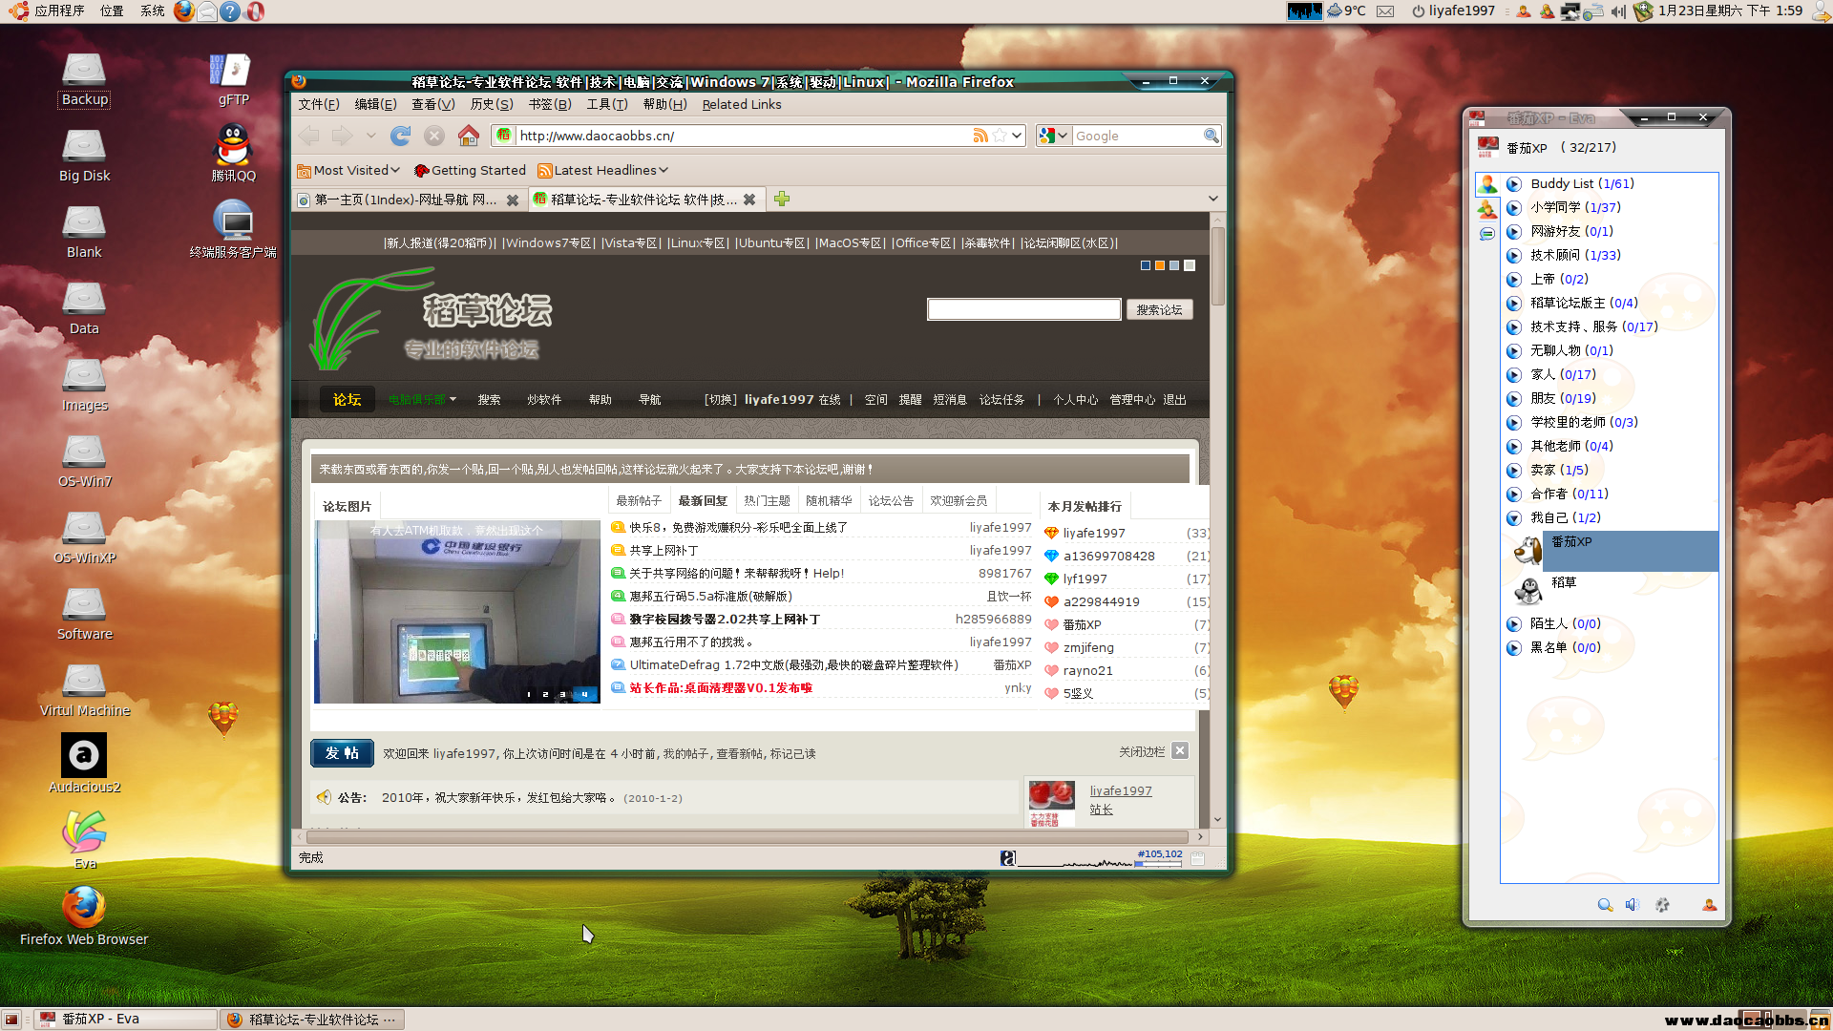Open Eva settings gear icon

tap(1662, 905)
